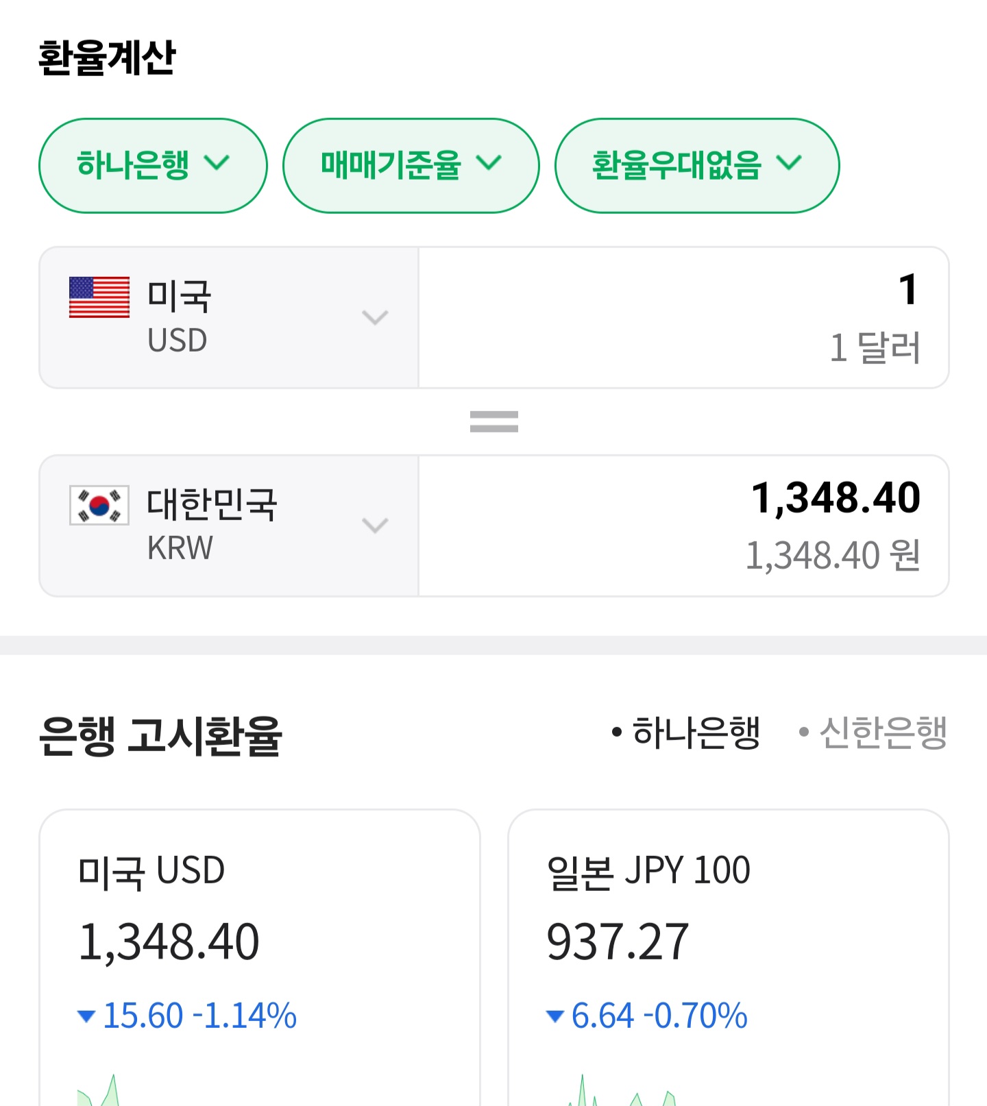Select the 하나은행 tab in 은행 고시환율
This screenshot has height=1106, width=987.
pos(687,733)
